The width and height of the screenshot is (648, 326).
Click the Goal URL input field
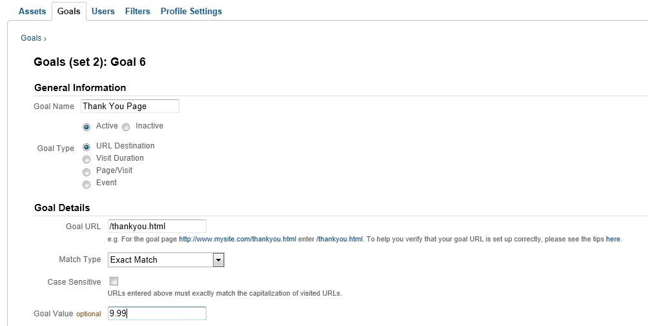tap(157, 226)
